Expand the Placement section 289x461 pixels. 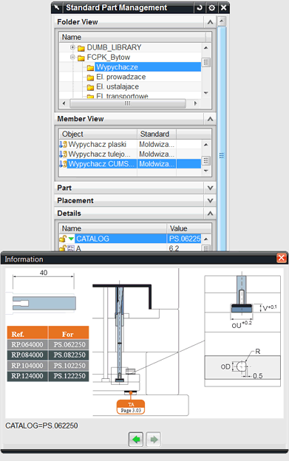tap(135, 200)
